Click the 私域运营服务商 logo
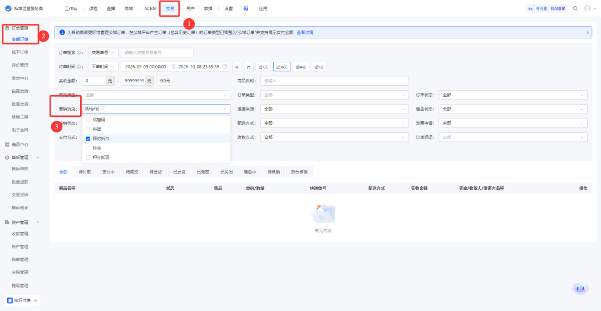The image size is (601, 311). [x=8, y=8]
